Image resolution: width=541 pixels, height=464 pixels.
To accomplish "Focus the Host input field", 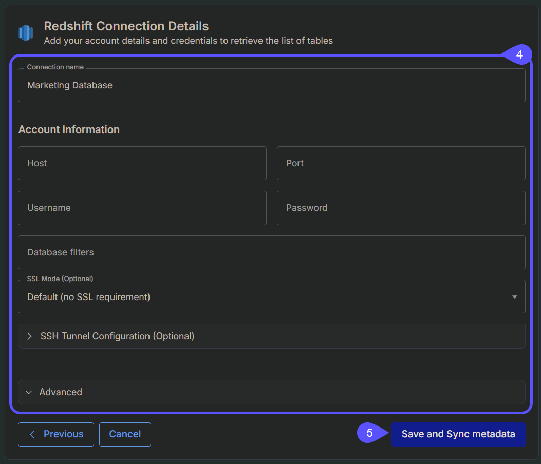I will pyautogui.click(x=142, y=163).
